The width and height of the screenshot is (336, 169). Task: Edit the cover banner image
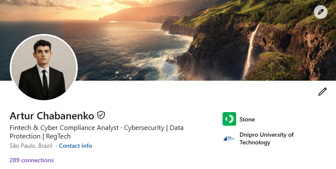pos(321,12)
